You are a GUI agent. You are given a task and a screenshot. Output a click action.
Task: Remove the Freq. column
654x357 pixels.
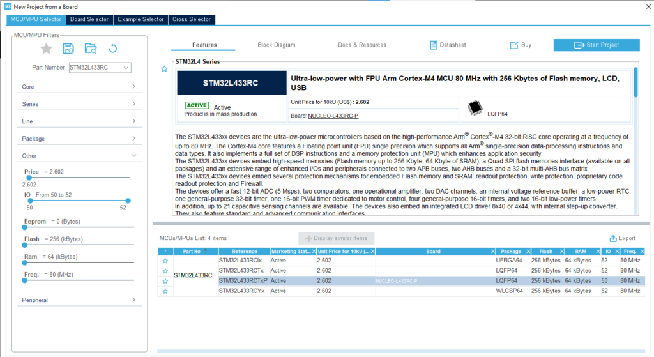[643, 252]
